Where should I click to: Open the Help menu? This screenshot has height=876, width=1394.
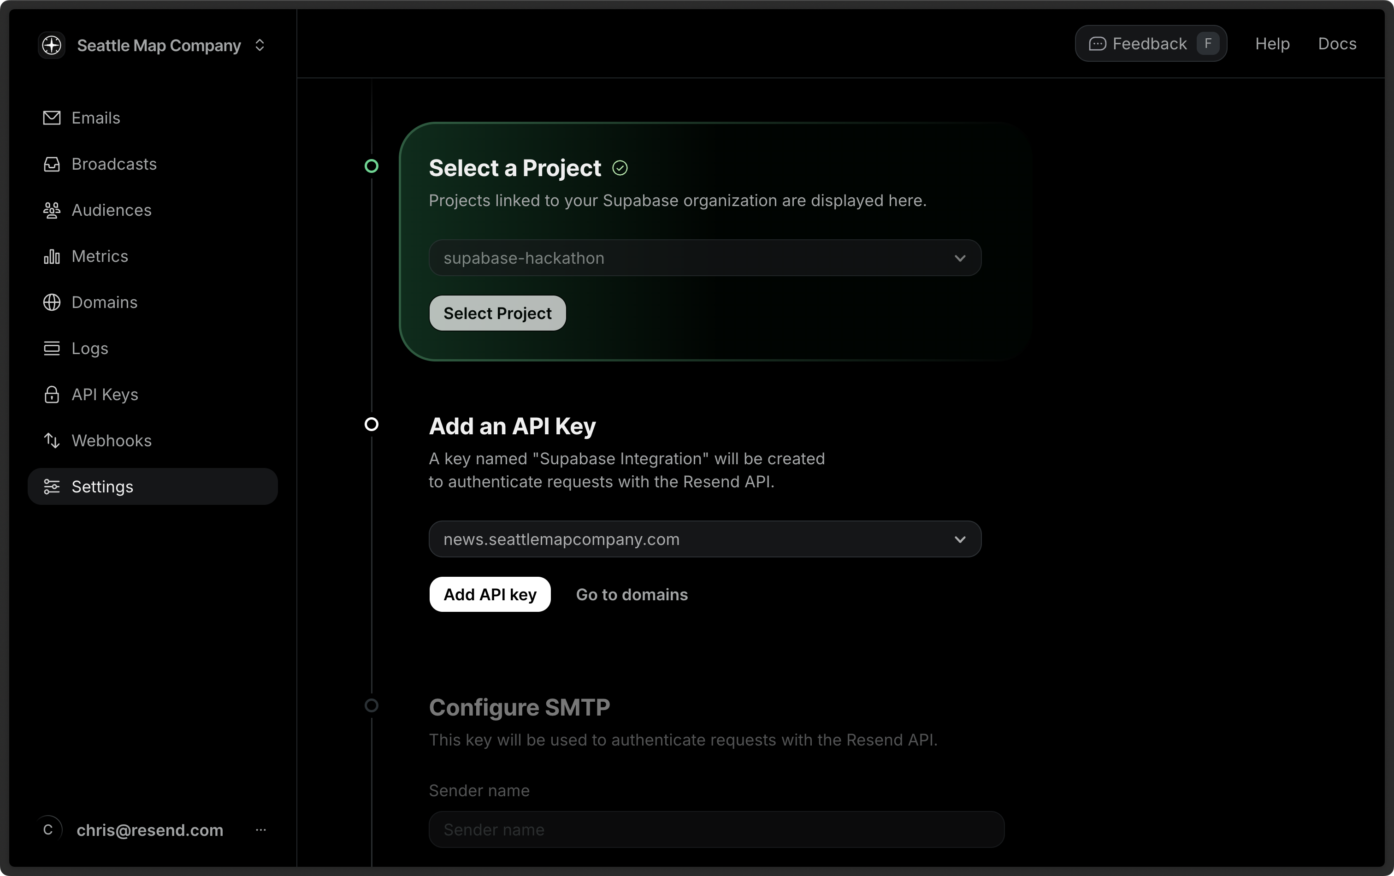[x=1272, y=43]
